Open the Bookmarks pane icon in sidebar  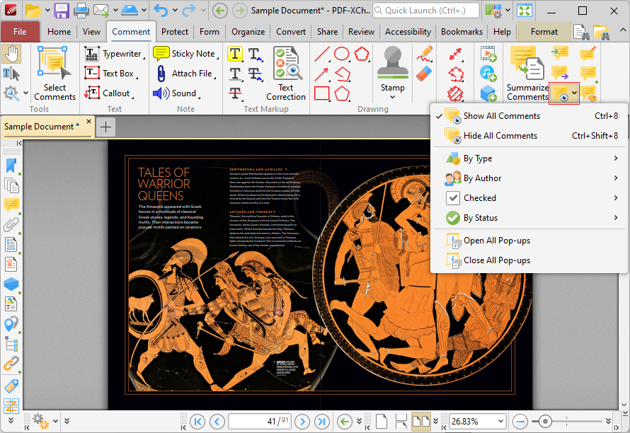pyautogui.click(x=11, y=166)
